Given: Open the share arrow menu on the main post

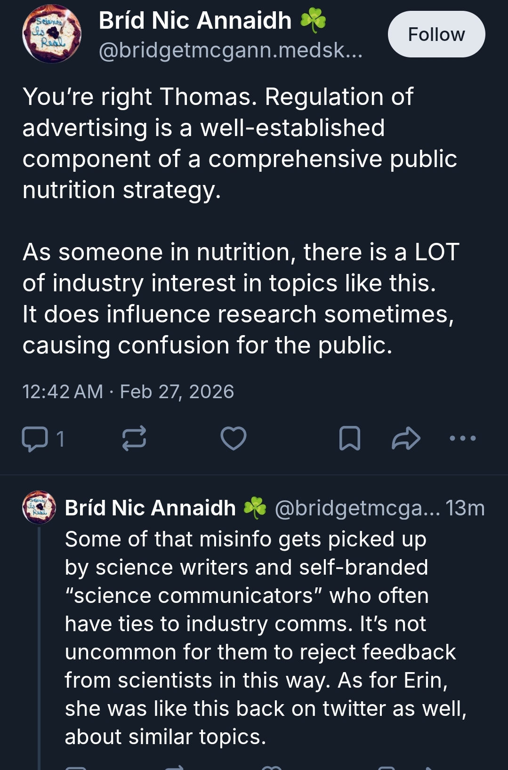Looking at the screenshot, I should click(x=406, y=439).
